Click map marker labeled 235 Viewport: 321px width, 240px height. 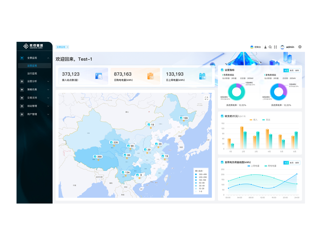(x=113, y=143)
